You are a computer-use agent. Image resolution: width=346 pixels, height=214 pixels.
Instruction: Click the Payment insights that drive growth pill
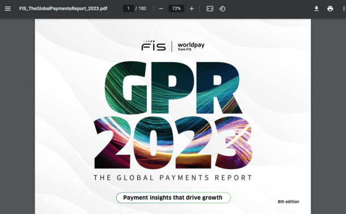click(174, 198)
